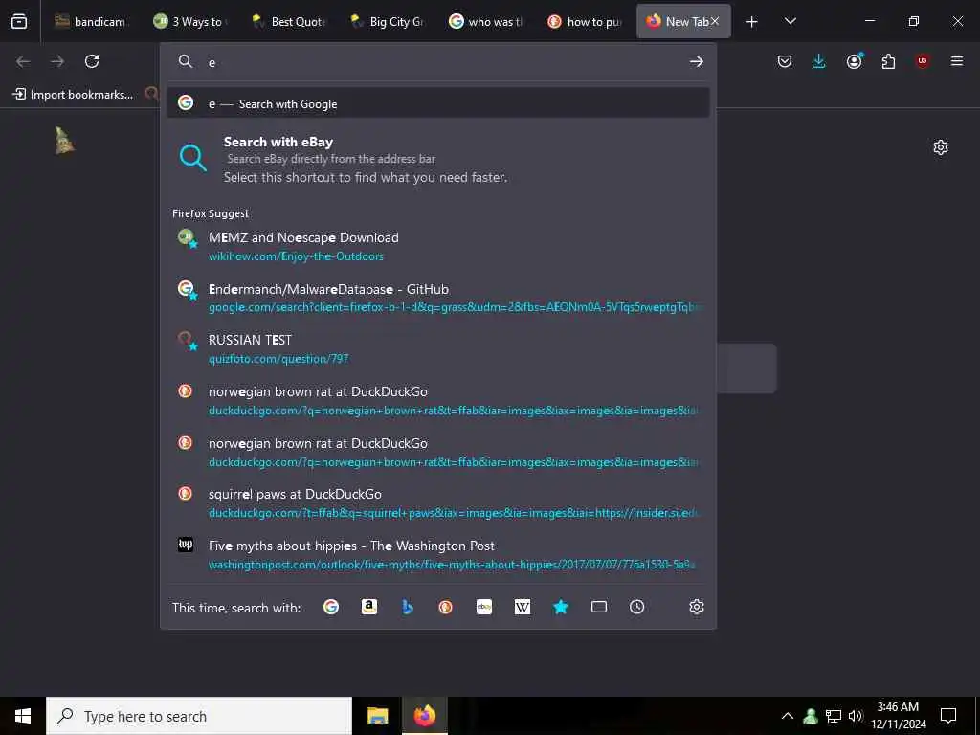Viewport: 980px width, 735px height.
Task: Switch to the bandicam tab
Action: point(90,22)
